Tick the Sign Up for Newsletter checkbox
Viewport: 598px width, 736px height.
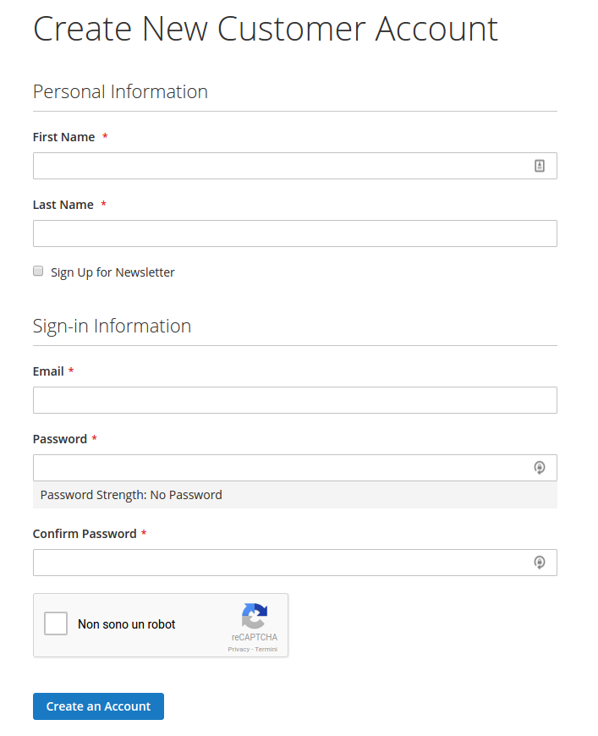38,272
